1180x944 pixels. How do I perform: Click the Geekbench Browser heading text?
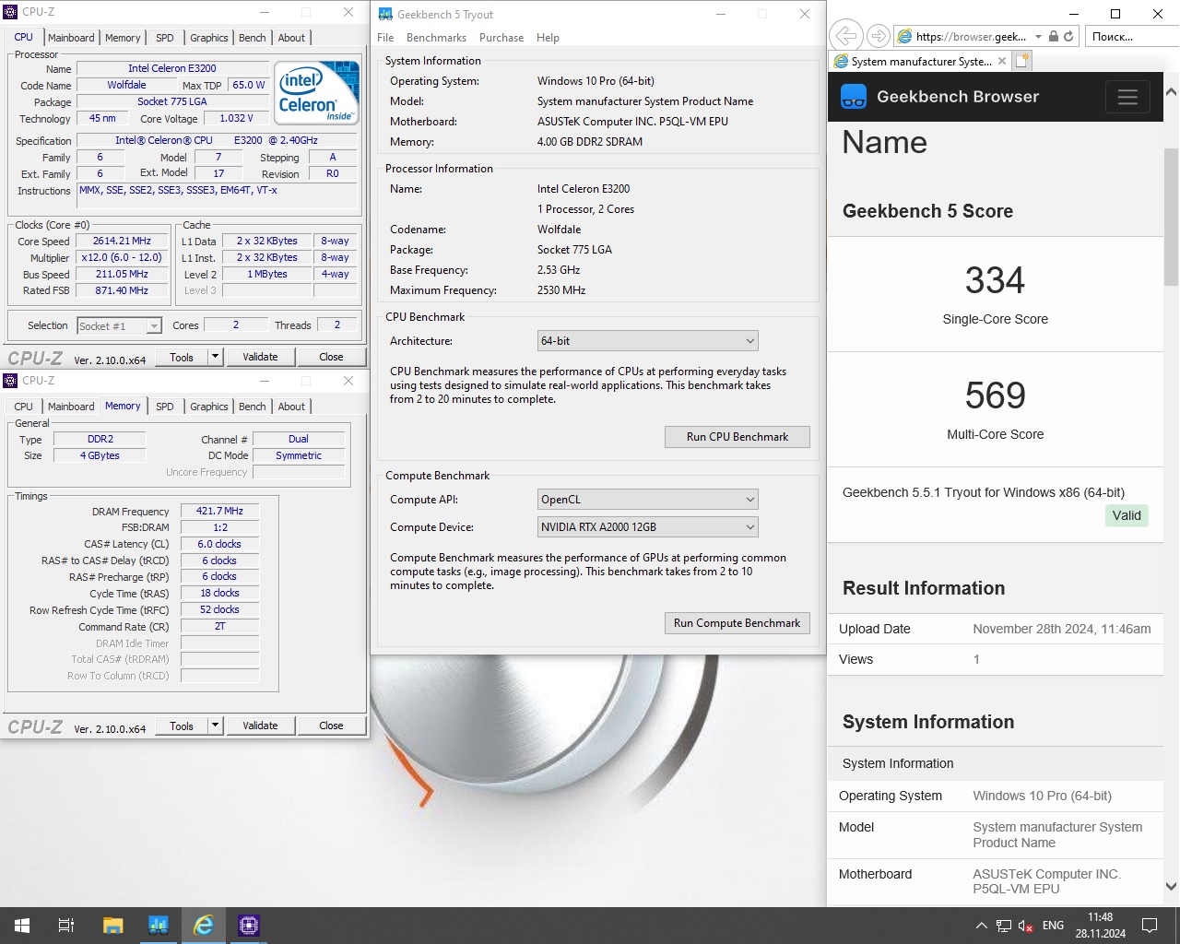pos(958,97)
